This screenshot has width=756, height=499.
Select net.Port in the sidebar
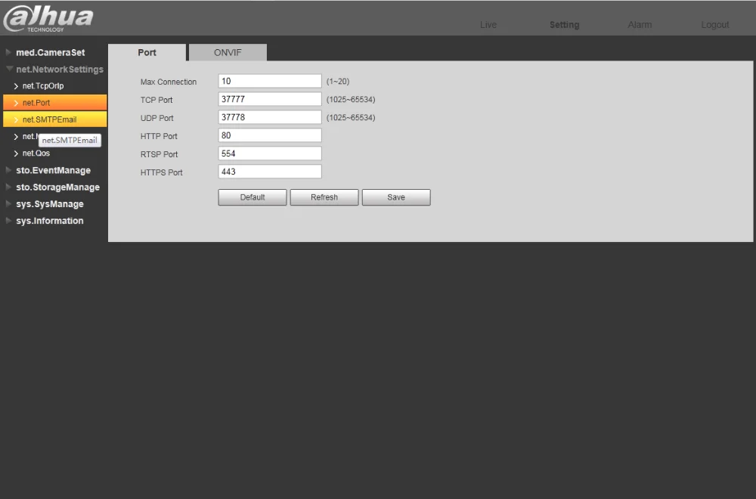coord(55,103)
